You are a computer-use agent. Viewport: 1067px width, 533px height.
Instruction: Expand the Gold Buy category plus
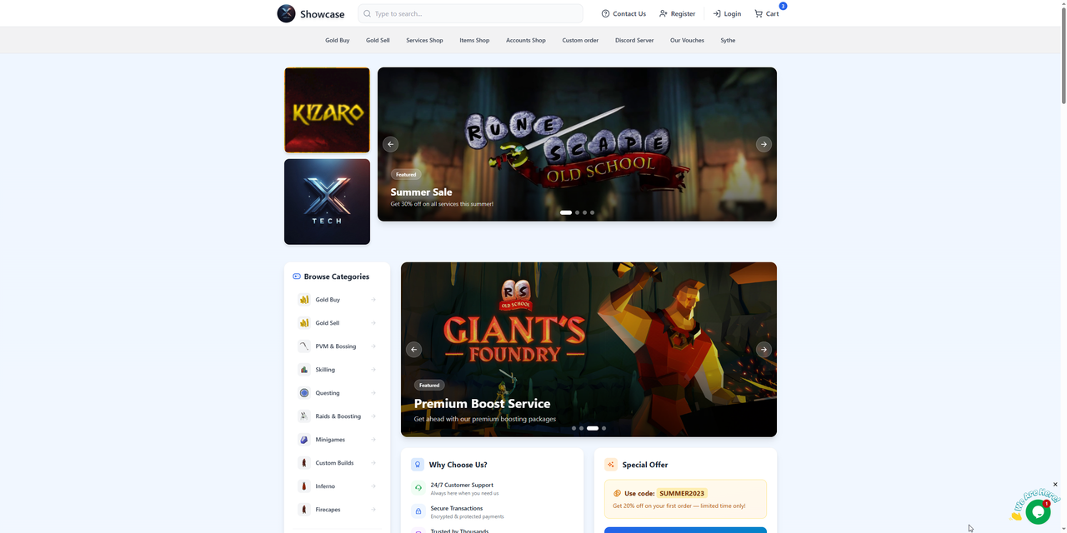pyautogui.click(x=374, y=300)
